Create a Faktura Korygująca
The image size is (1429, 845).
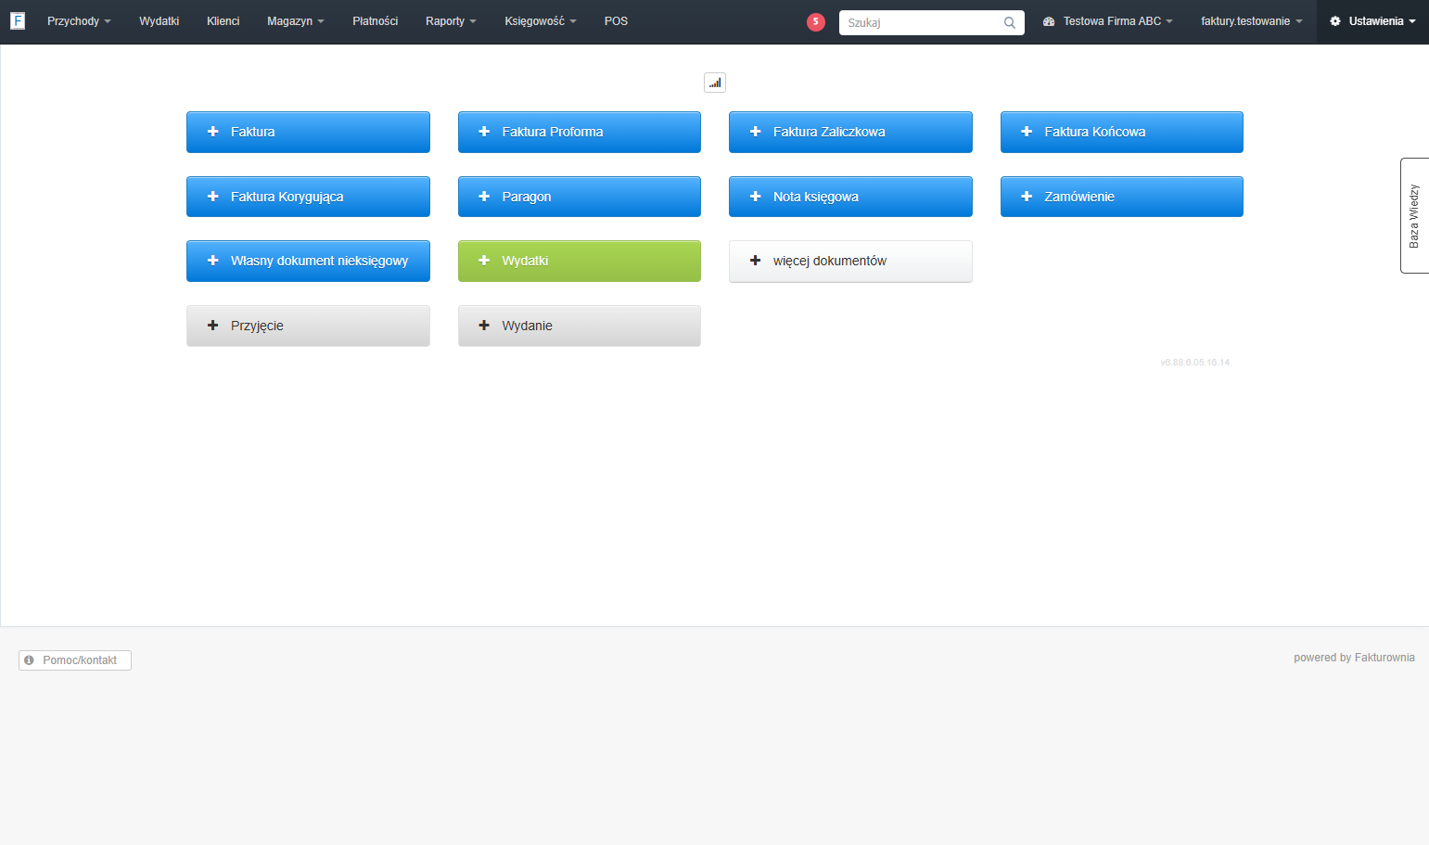pos(308,197)
